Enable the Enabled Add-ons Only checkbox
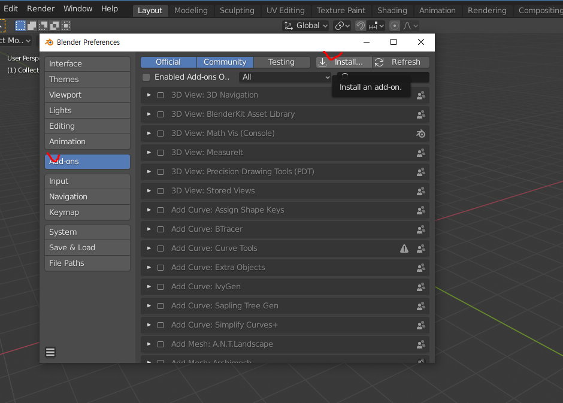 click(x=146, y=77)
